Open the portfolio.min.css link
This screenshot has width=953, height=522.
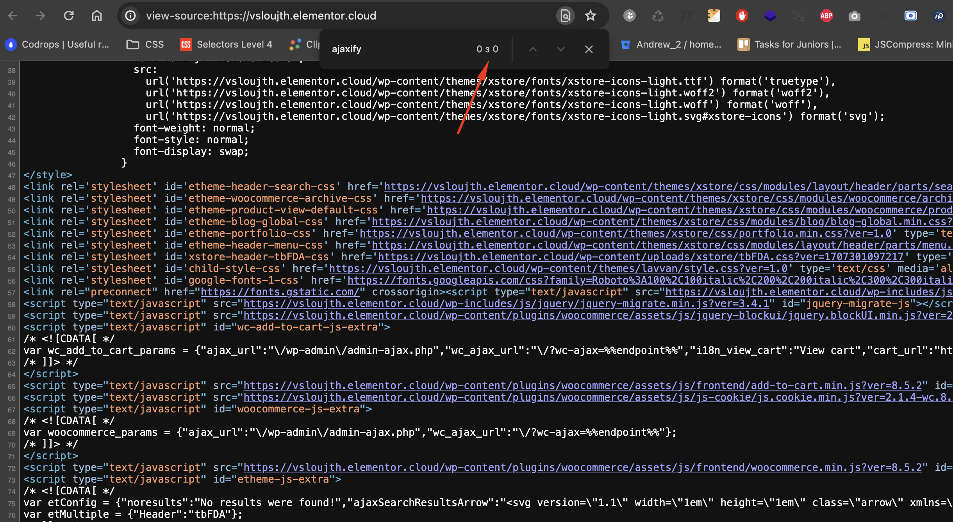626,233
